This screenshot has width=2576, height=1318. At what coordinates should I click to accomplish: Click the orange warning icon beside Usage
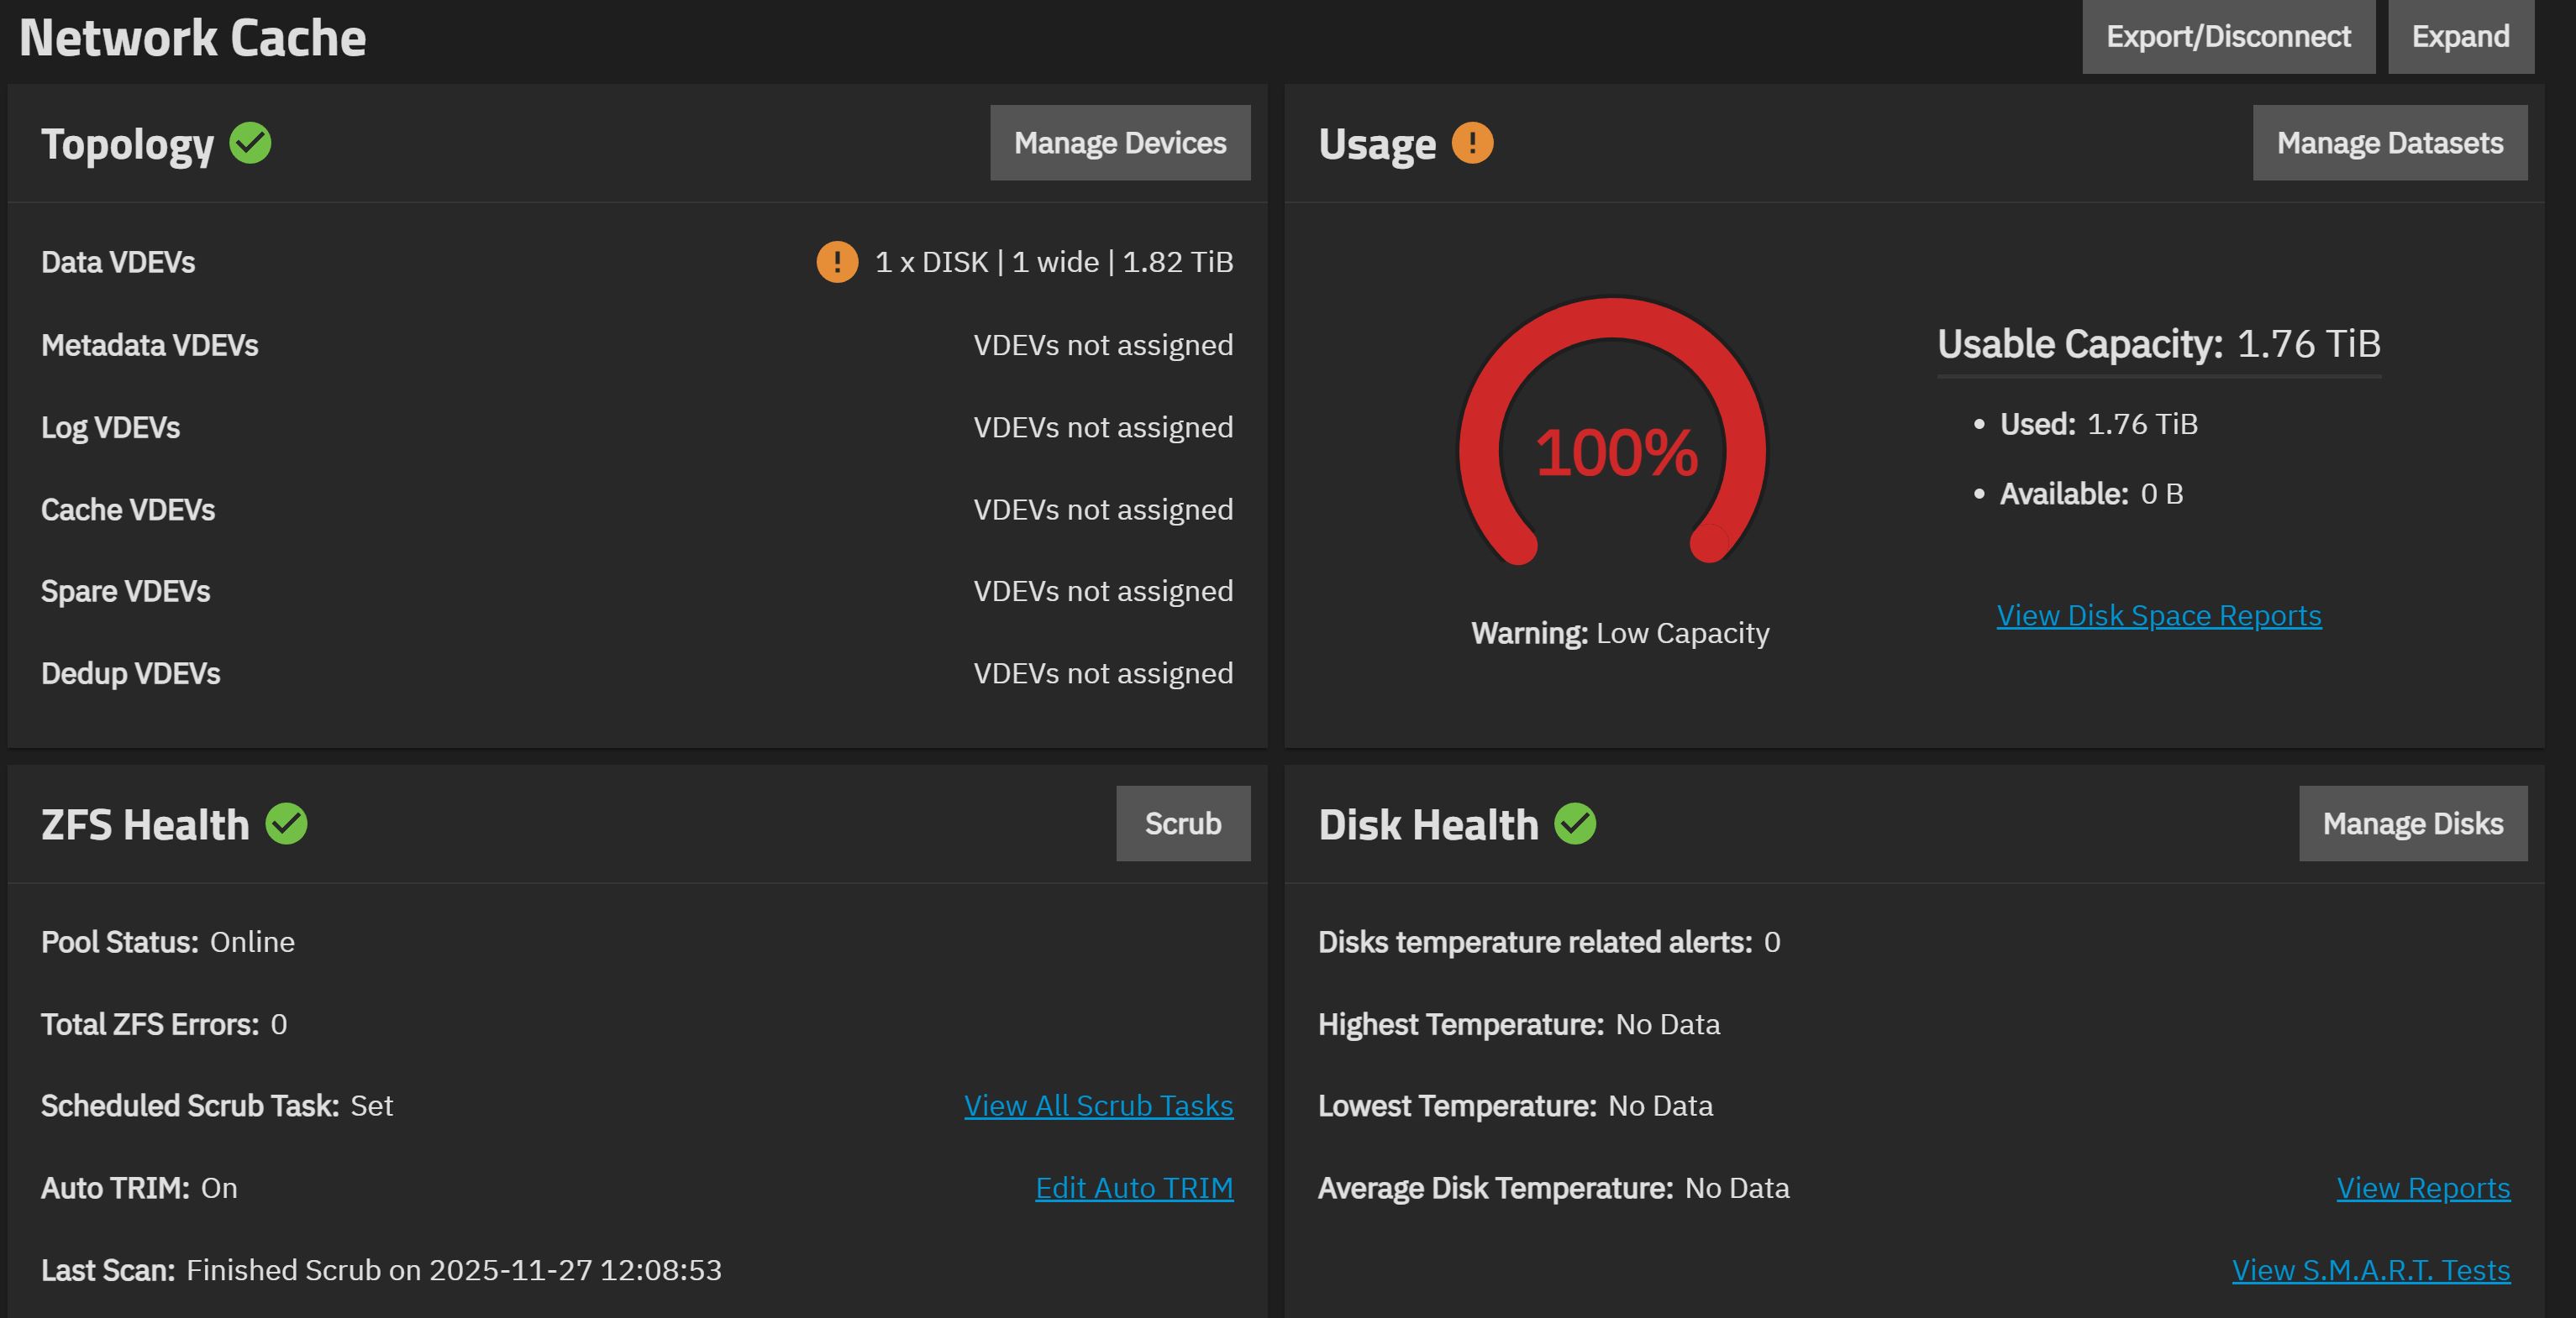tap(1472, 143)
